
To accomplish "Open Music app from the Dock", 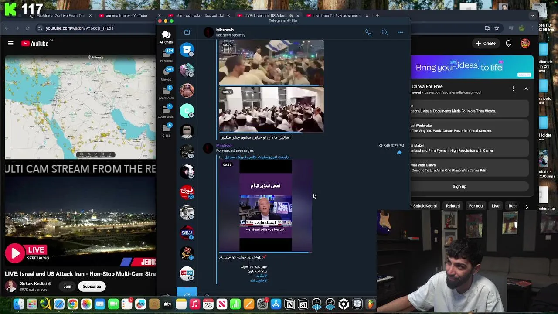I will tap(194, 304).
